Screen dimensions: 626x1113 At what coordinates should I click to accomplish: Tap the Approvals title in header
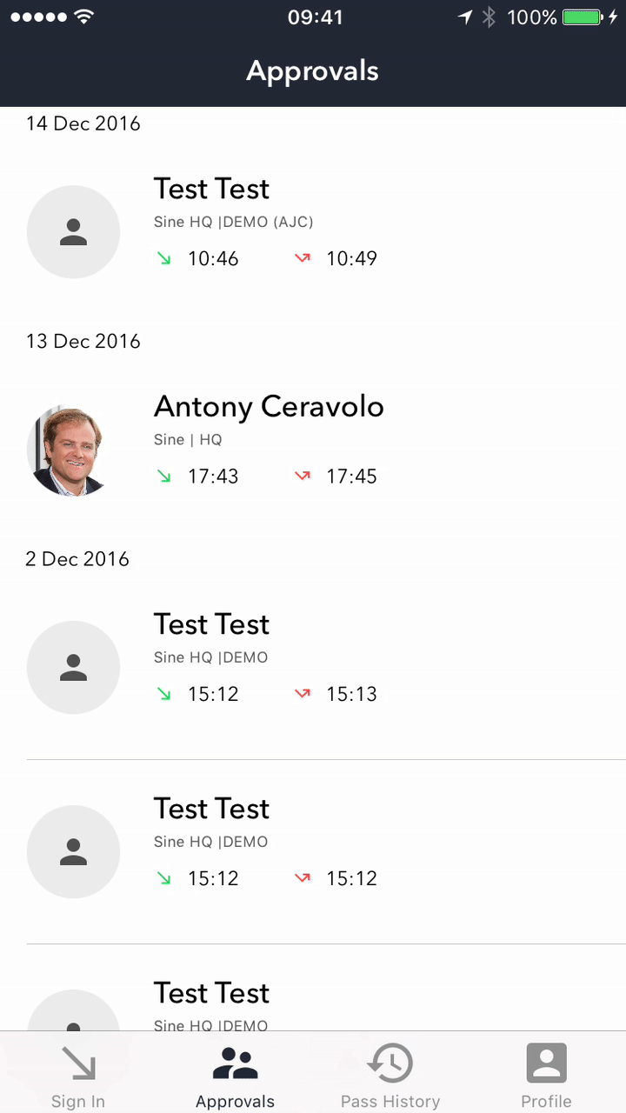pos(313,71)
